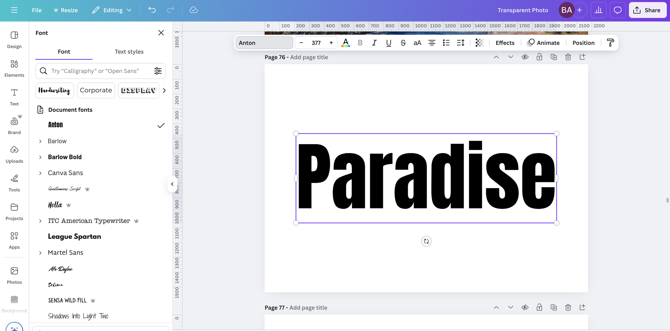Open the text color picker
670x331 pixels.
point(345,43)
